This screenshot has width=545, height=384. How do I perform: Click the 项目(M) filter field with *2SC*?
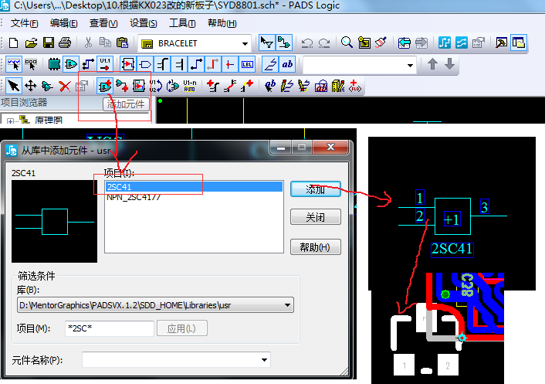point(109,328)
